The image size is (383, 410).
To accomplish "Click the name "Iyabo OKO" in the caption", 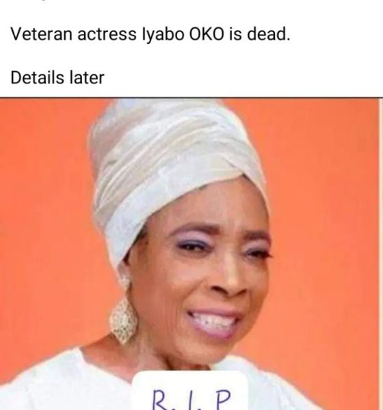I will [x=183, y=35].
